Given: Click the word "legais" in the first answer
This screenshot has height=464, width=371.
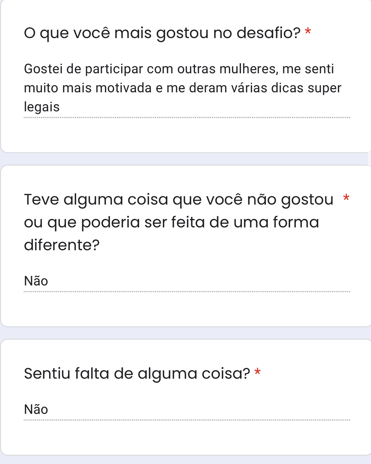Looking at the screenshot, I should [42, 107].
